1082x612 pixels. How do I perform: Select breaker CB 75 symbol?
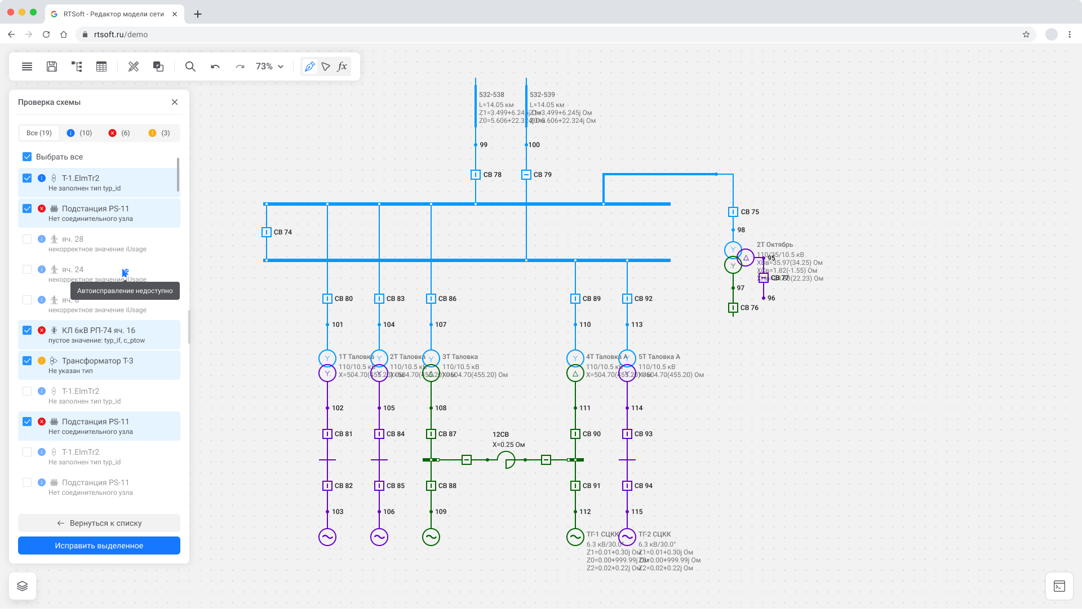click(733, 212)
